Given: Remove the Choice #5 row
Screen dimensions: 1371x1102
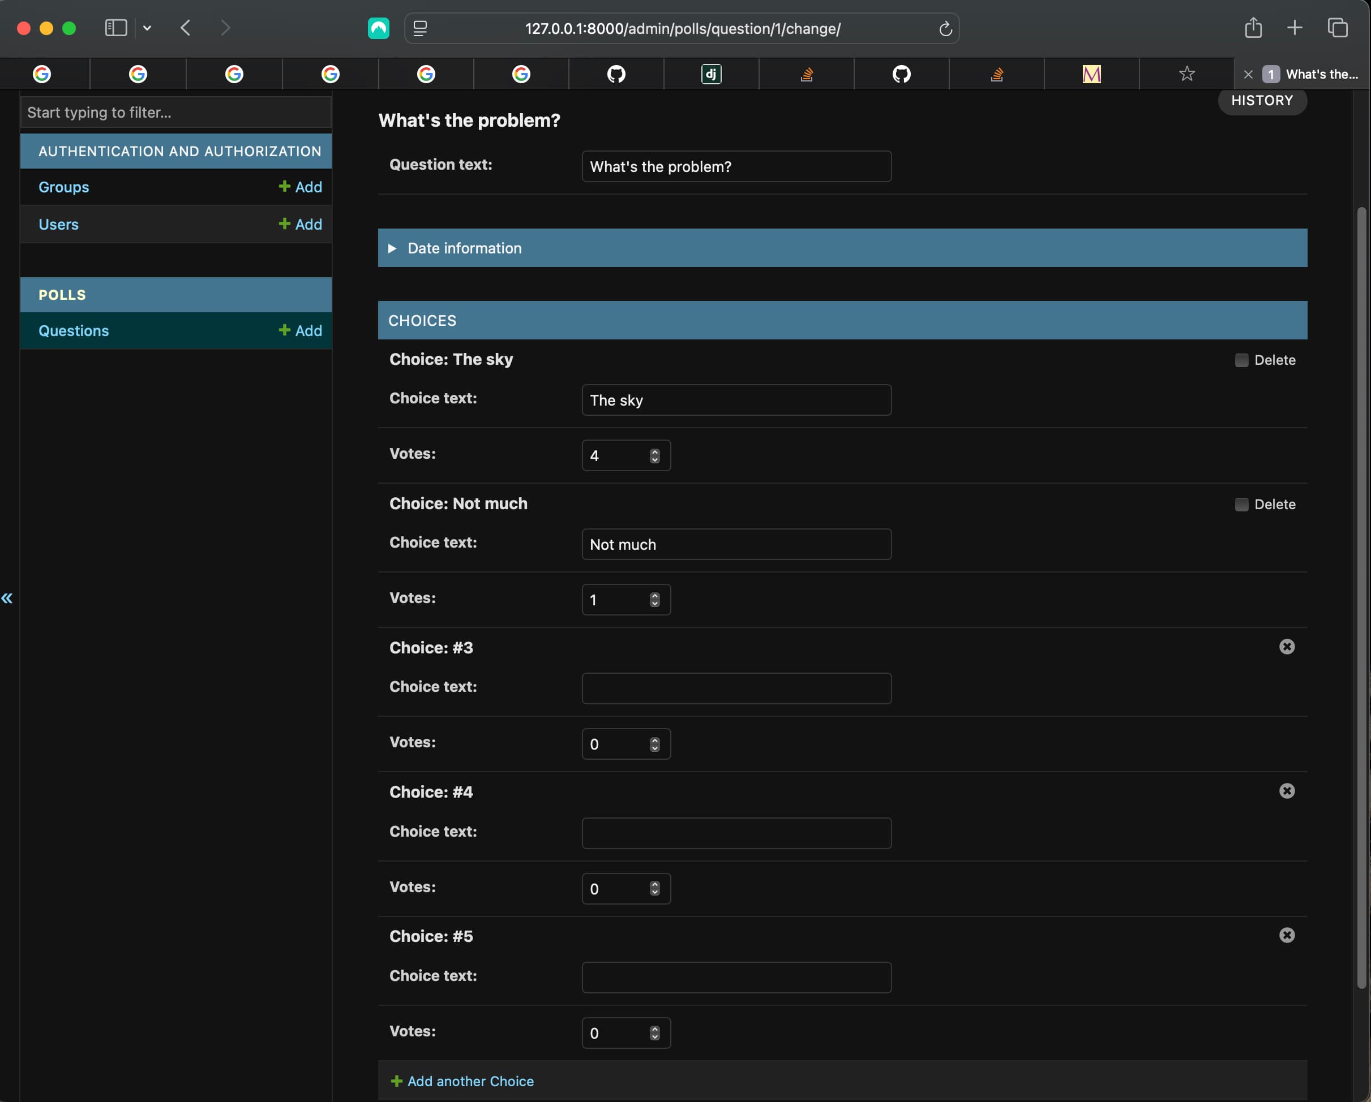Looking at the screenshot, I should point(1287,936).
